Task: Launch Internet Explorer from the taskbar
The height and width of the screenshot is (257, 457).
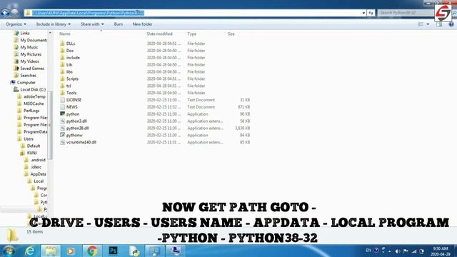Action: coord(30,251)
